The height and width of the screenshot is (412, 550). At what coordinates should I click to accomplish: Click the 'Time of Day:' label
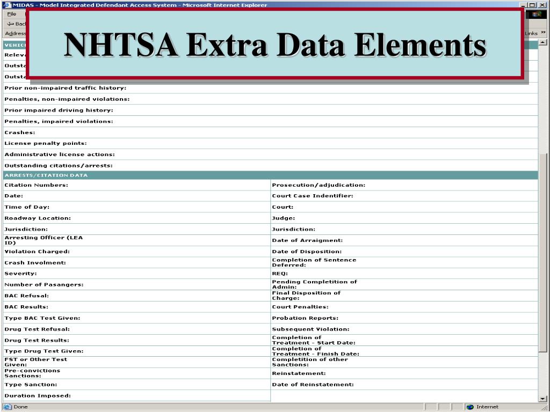[27, 207]
